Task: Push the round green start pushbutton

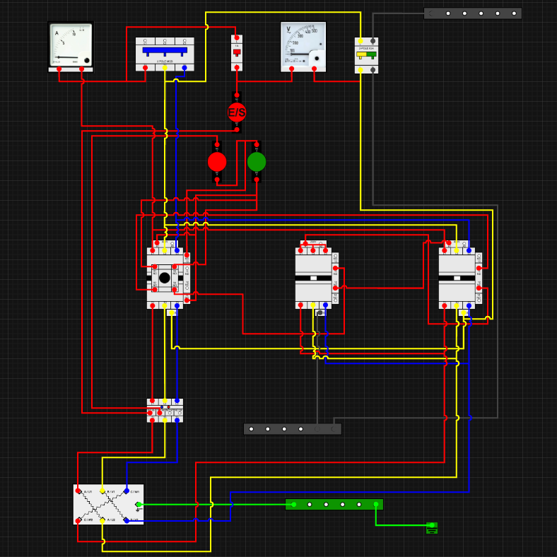Action: click(x=257, y=162)
